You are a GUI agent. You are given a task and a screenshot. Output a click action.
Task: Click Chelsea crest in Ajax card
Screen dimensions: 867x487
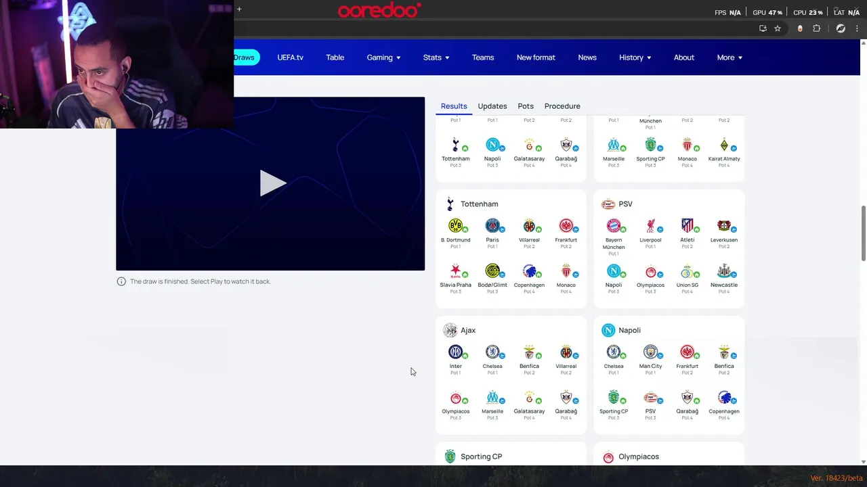click(492, 352)
